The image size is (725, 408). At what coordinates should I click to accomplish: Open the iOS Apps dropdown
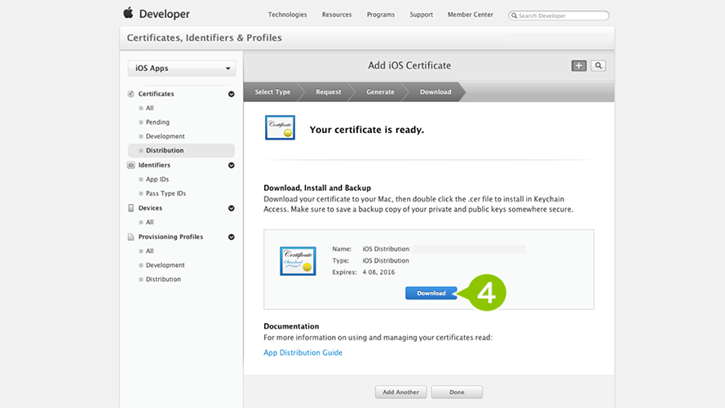point(182,68)
